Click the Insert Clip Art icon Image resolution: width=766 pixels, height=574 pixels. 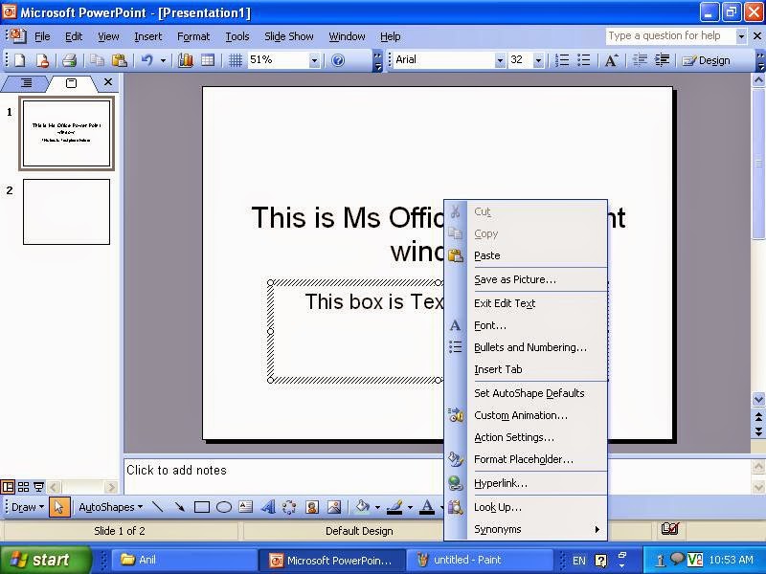coord(312,508)
